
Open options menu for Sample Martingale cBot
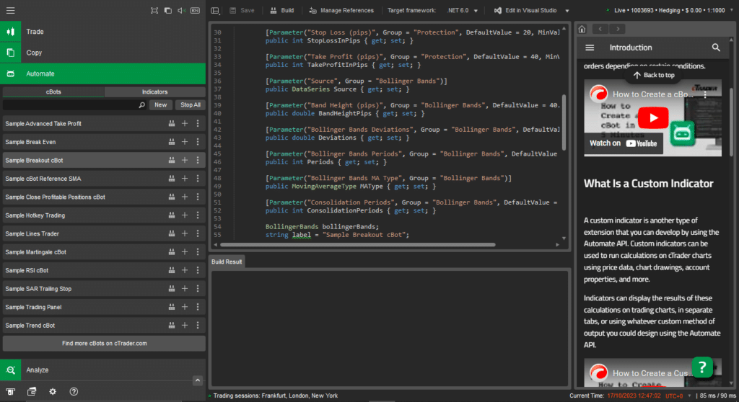tap(198, 252)
